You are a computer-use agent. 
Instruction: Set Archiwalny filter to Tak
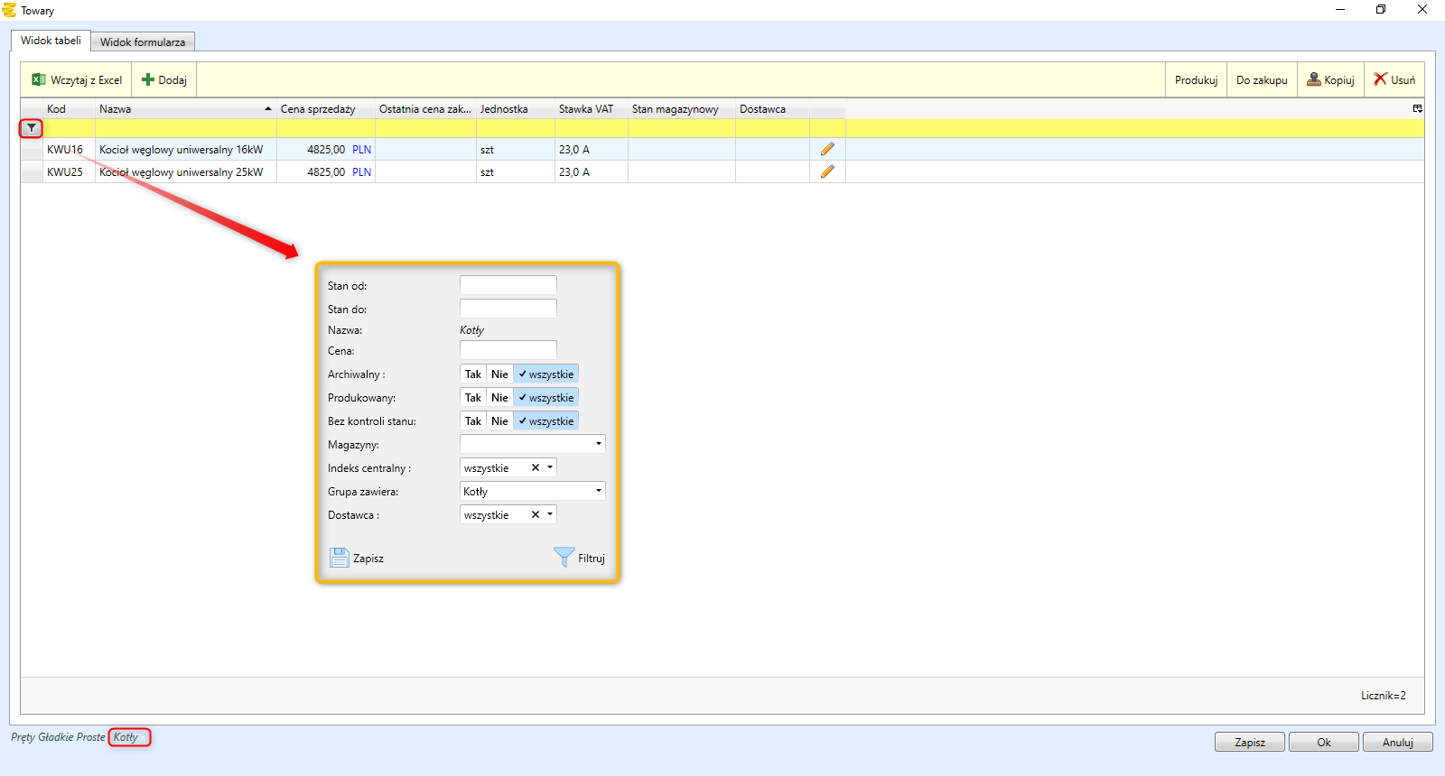473,374
